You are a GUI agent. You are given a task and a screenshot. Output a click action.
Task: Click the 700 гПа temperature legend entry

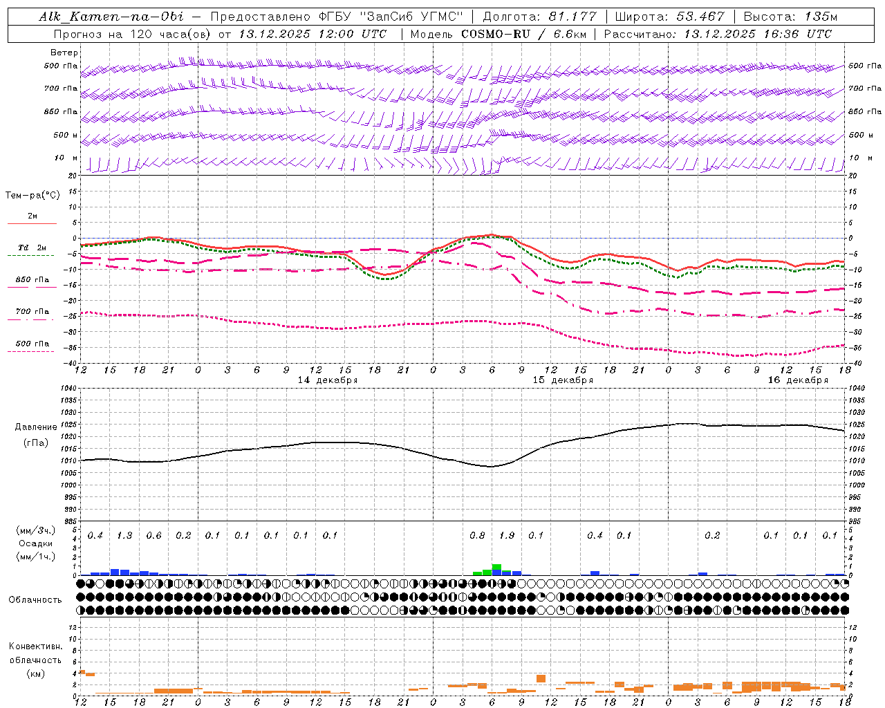tap(32, 311)
